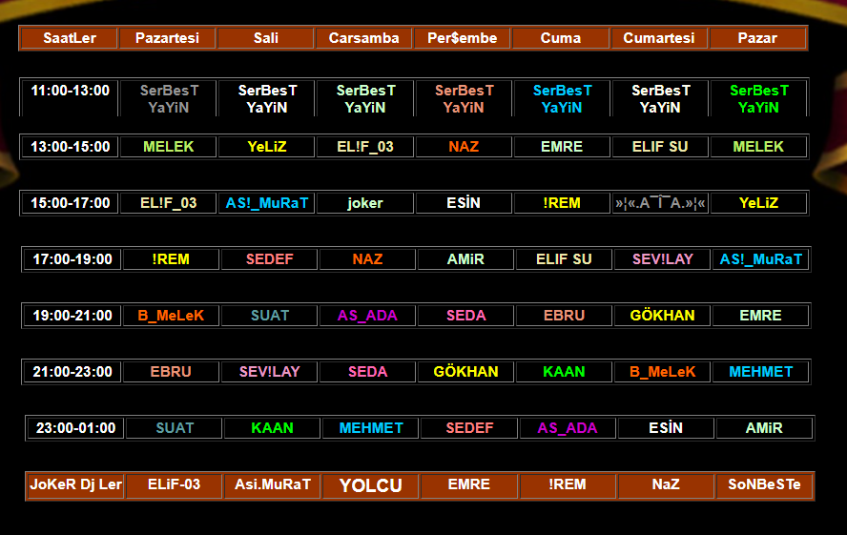Select the 11:00-13:00 time slot label

coord(70,91)
